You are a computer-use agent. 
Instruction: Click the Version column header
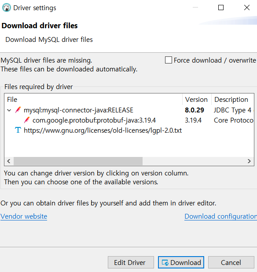[197, 100]
